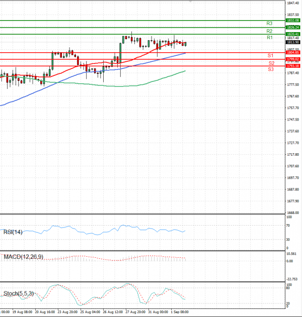Click the 1677.90 price axis value
This screenshot has height=317, width=302.
pyautogui.click(x=293, y=201)
